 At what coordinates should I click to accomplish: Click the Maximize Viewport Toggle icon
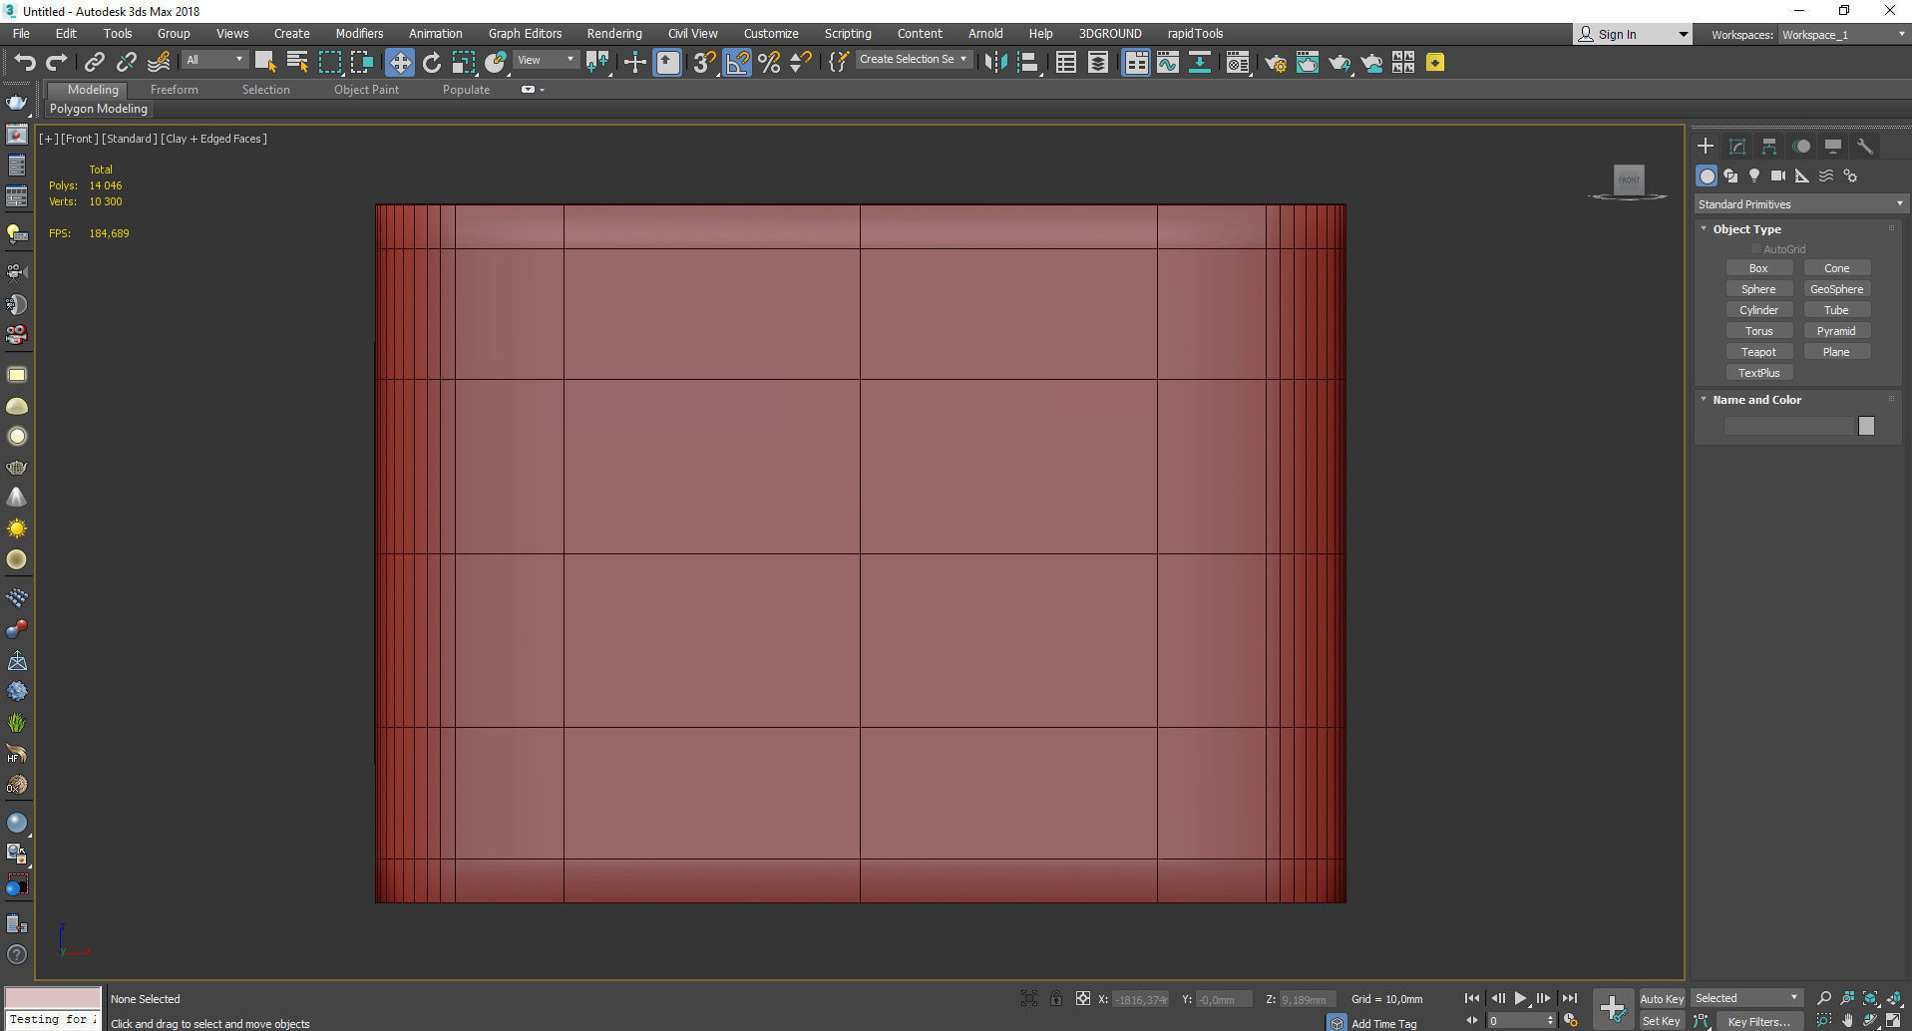pyautogui.click(x=1893, y=1021)
